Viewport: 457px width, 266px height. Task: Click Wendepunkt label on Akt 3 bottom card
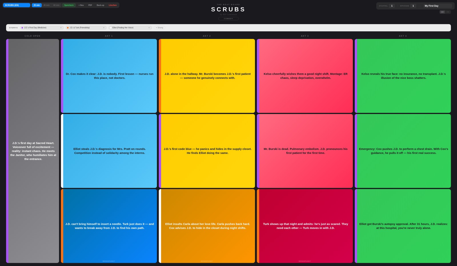[x=305, y=261]
